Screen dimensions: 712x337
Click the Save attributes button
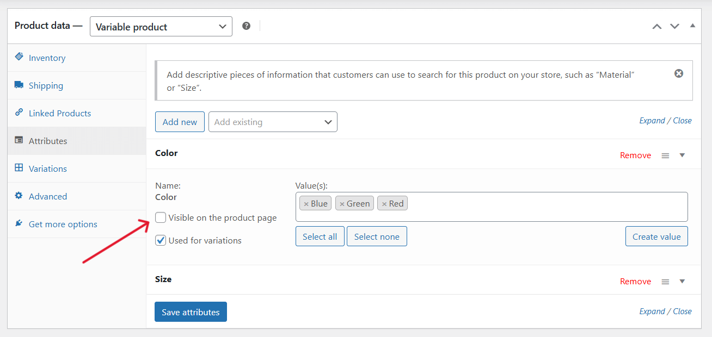pos(191,311)
